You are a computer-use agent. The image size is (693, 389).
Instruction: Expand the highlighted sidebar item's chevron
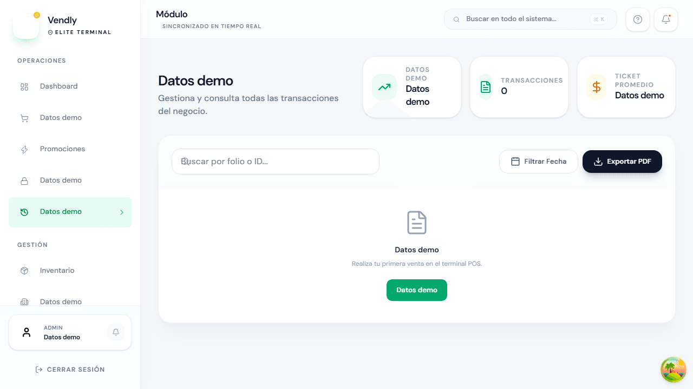(x=121, y=212)
